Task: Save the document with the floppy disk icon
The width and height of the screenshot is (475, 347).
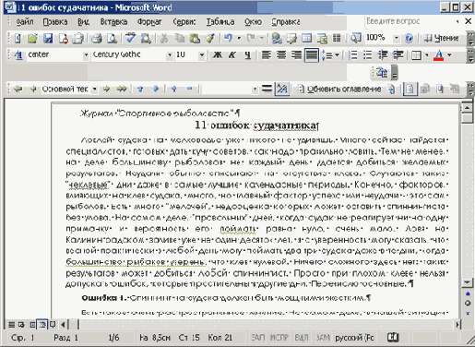Action: [48, 38]
